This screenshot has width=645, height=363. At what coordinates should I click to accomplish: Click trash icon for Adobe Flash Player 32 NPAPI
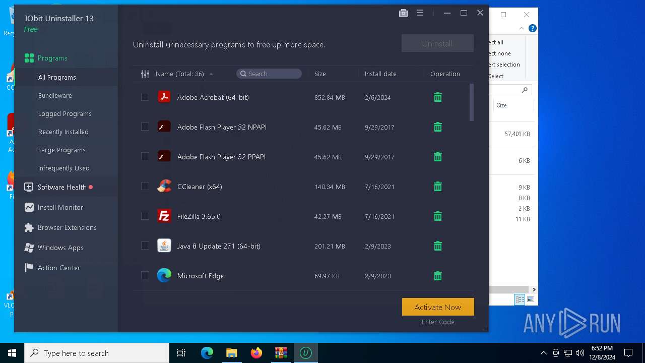pos(438,127)
